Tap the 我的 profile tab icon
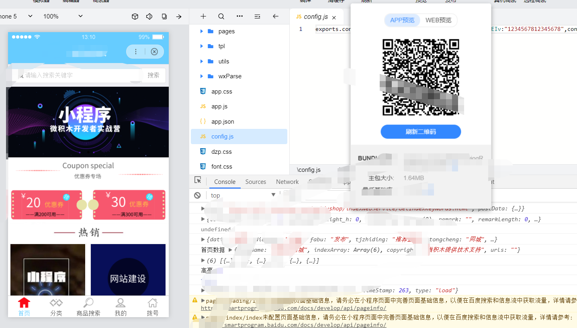Screen dimensions: 577x328 pyautogui.click(x=121, y=303)
